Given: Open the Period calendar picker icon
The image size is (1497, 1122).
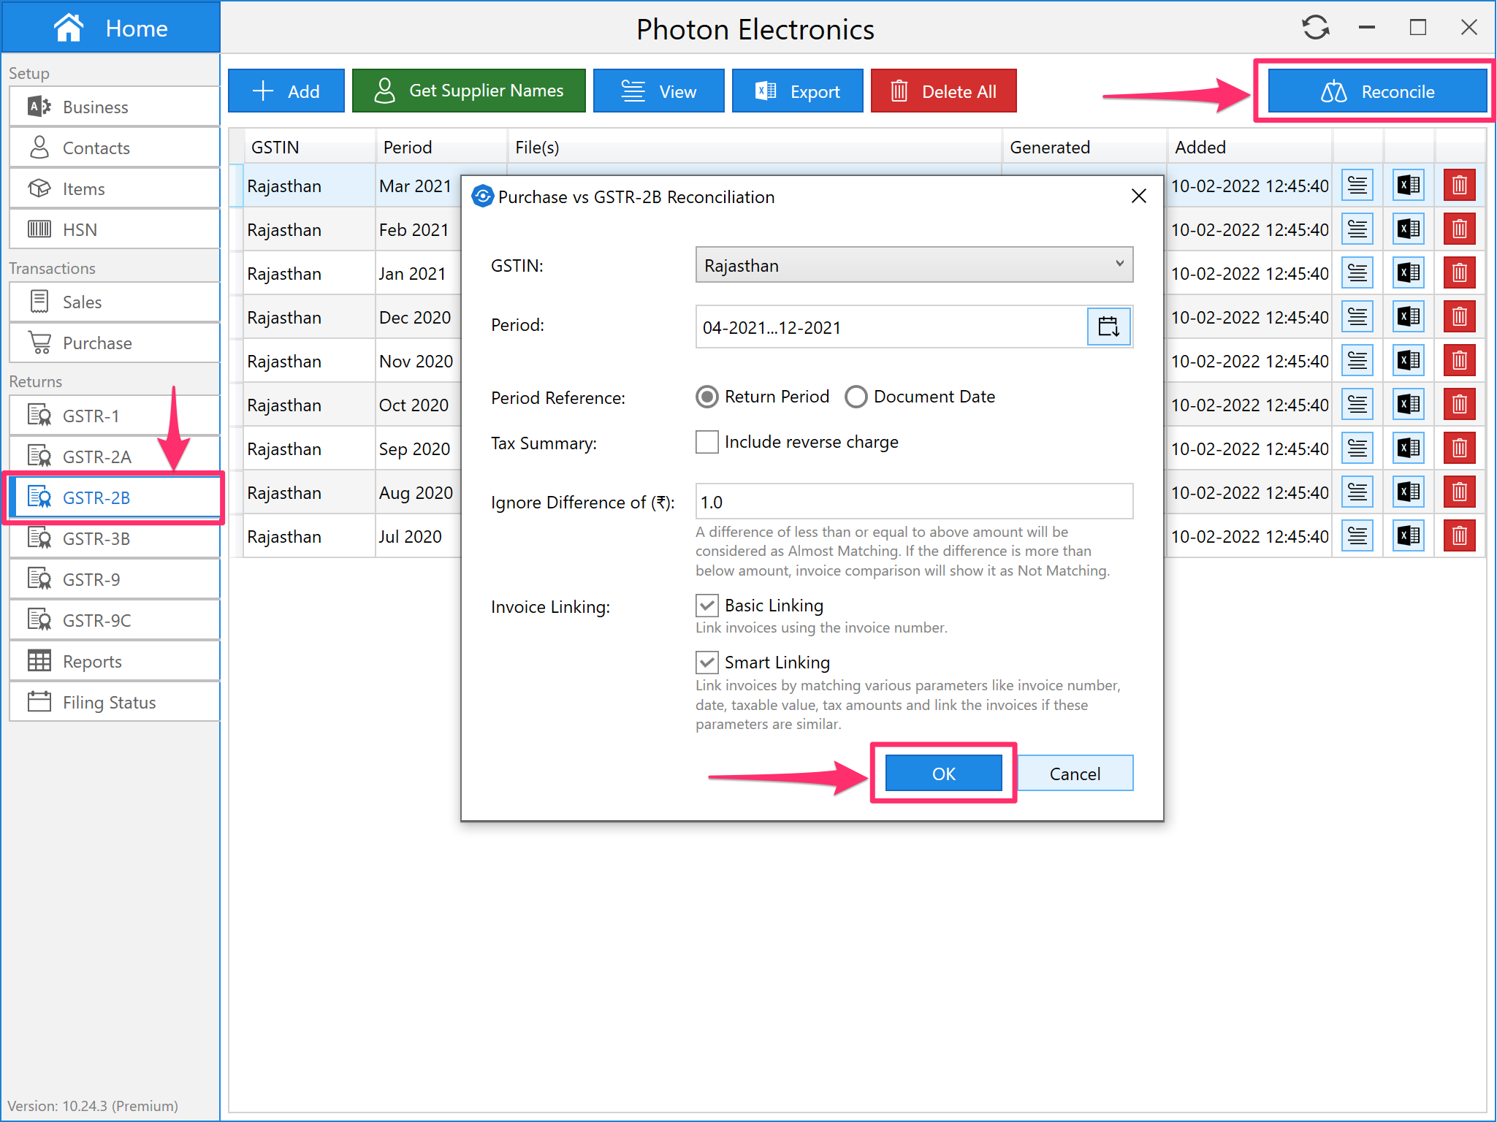Looking at the screenshot, I should pos(1108,327).
